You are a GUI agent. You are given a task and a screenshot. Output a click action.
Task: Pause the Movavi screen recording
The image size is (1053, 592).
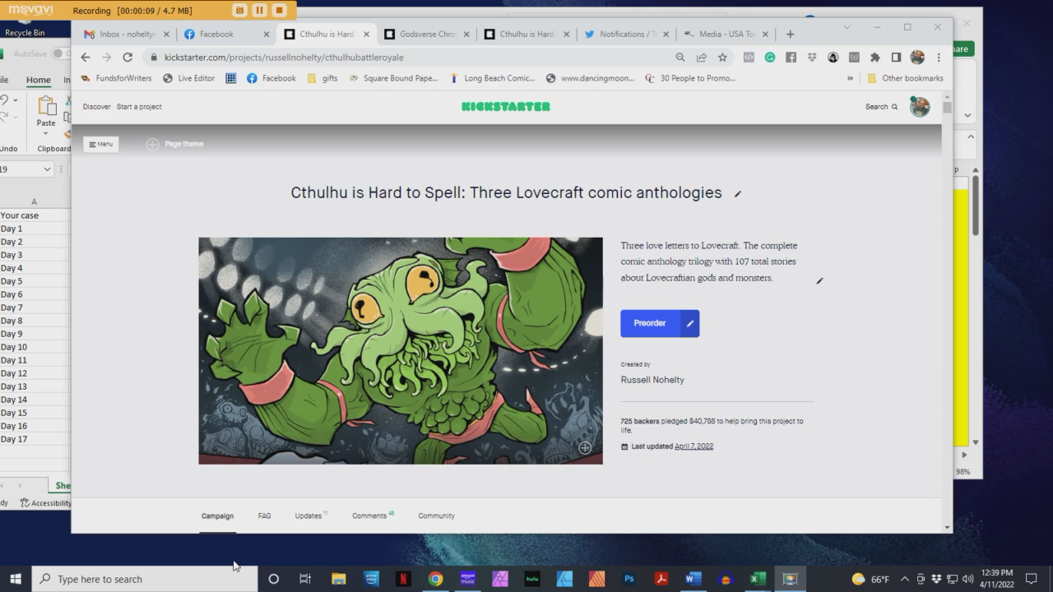tap(259, 10)
